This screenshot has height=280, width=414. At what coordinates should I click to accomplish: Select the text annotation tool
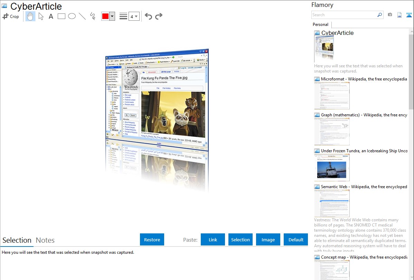[51, 16]
